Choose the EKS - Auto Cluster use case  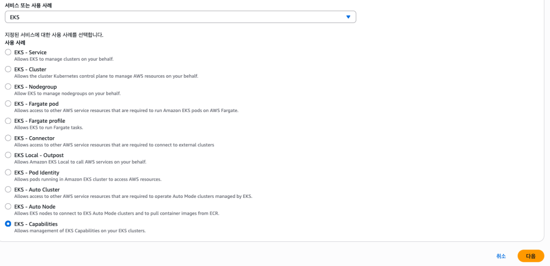(8, 189)
